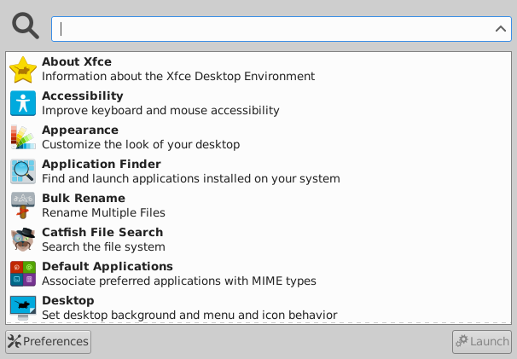Click the Bulk Rename icon
Viewport: 517px width, 359px height.
pos(23,206)
